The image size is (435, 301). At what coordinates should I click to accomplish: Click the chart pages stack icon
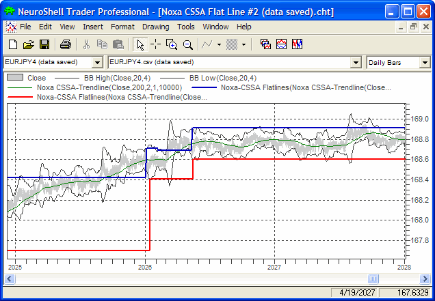pyautogui.click(x=266, y=44)
